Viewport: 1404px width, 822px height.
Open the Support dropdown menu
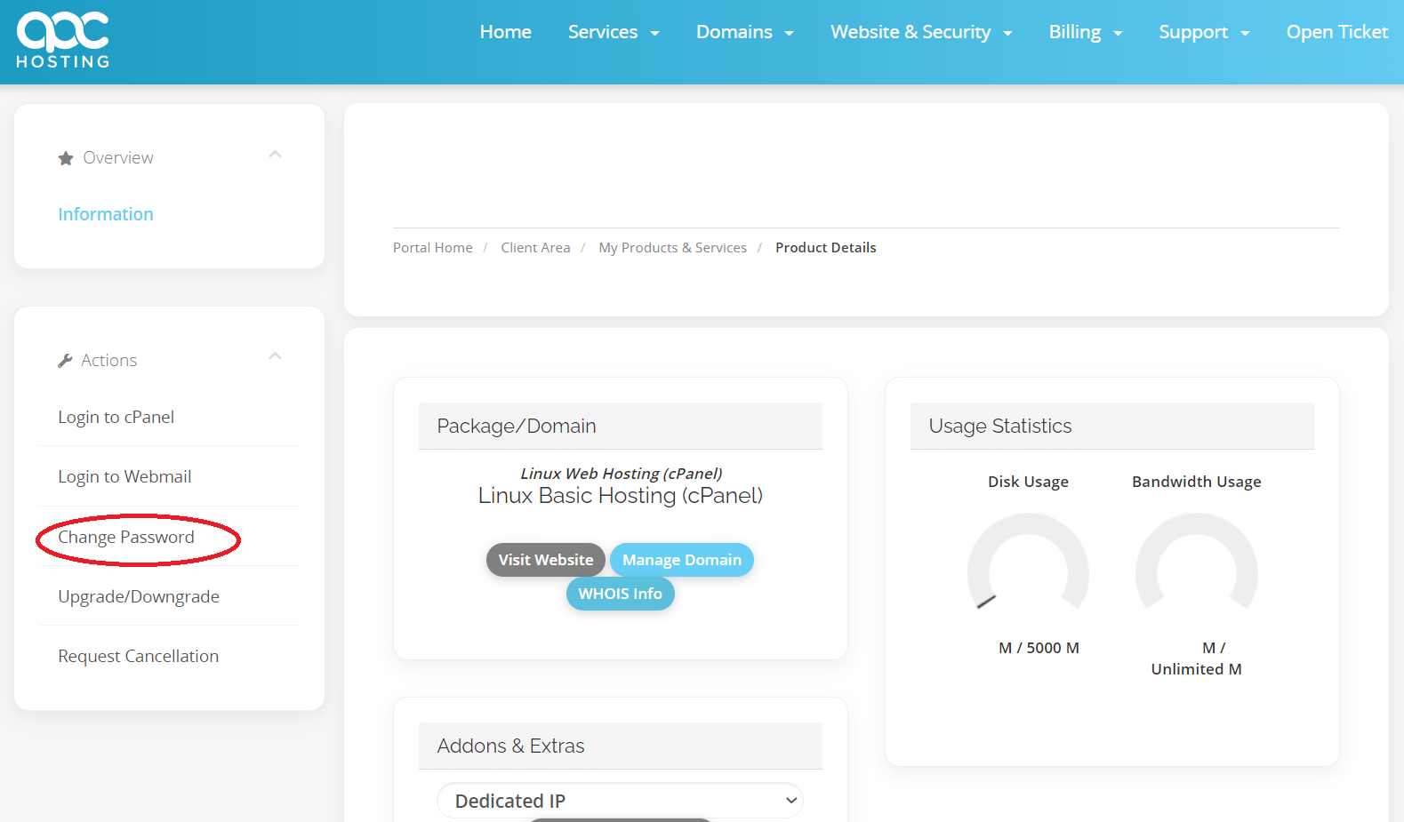pyautogui.click(x=1204, y=32)
